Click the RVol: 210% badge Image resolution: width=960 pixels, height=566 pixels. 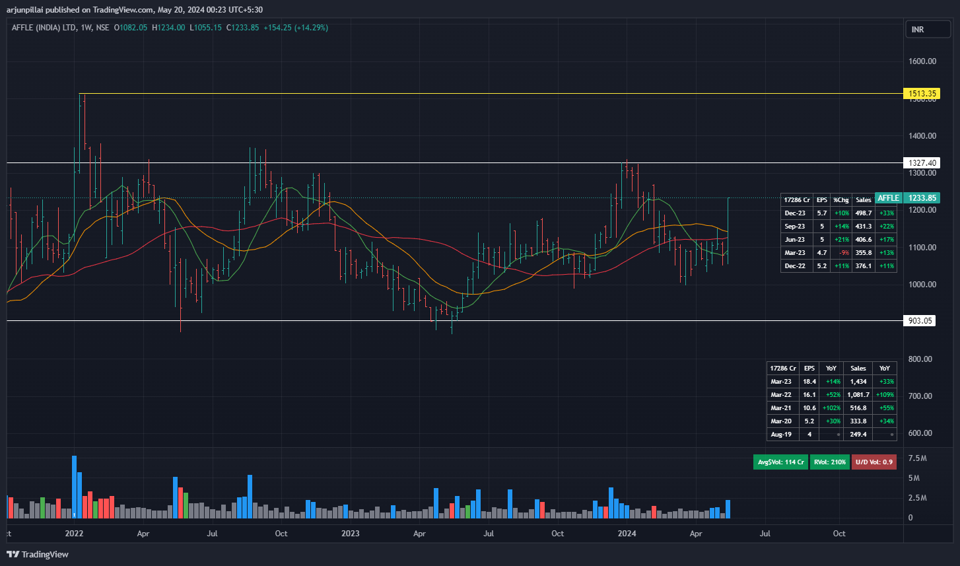coord(830,462)
